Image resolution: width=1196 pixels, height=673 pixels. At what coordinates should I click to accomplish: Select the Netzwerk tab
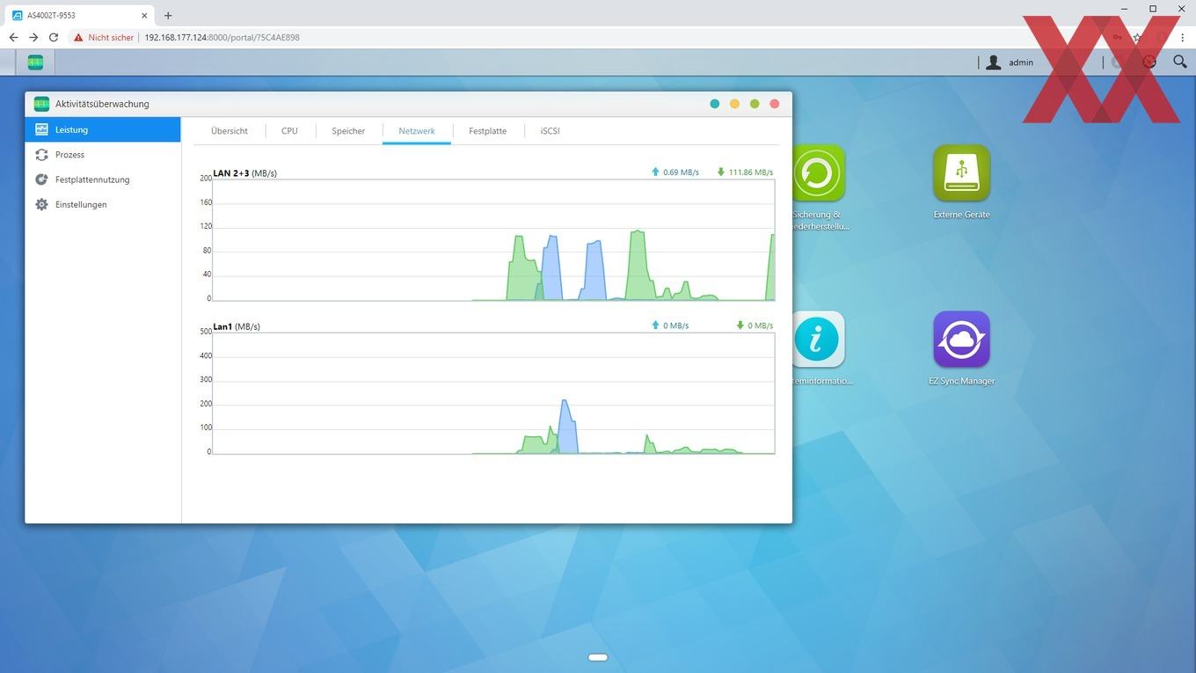(417, 131)
